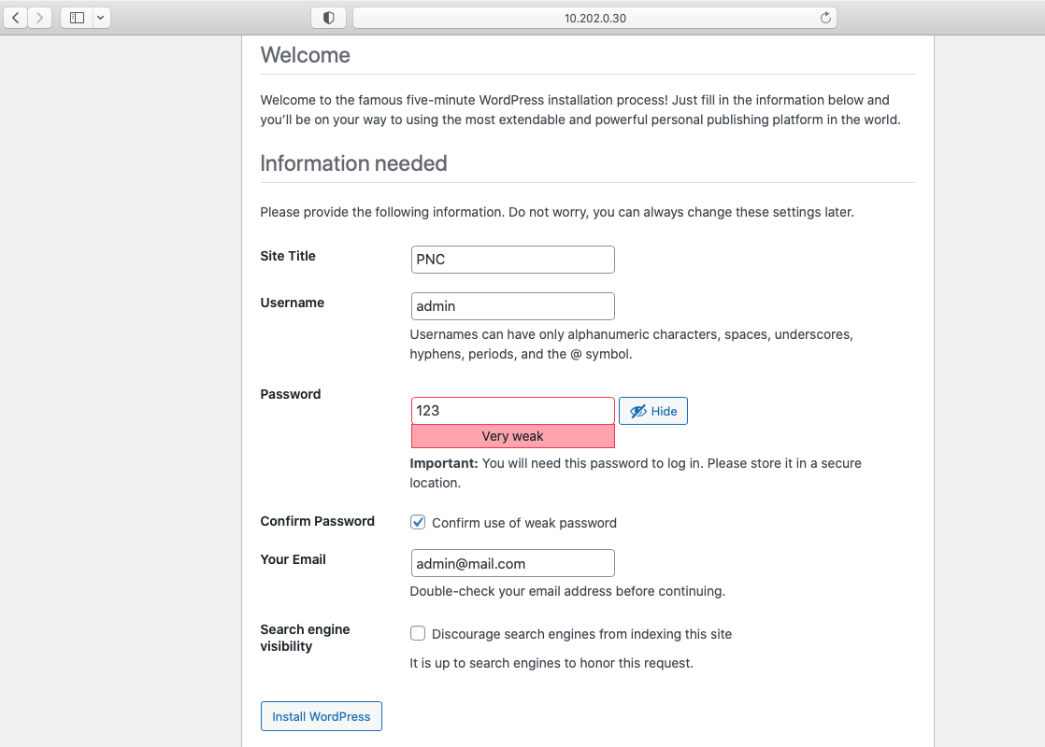The width and height of the screenshot is (1045, 747).
Task: Click the Username label
Action: click(x=292, y=303)
